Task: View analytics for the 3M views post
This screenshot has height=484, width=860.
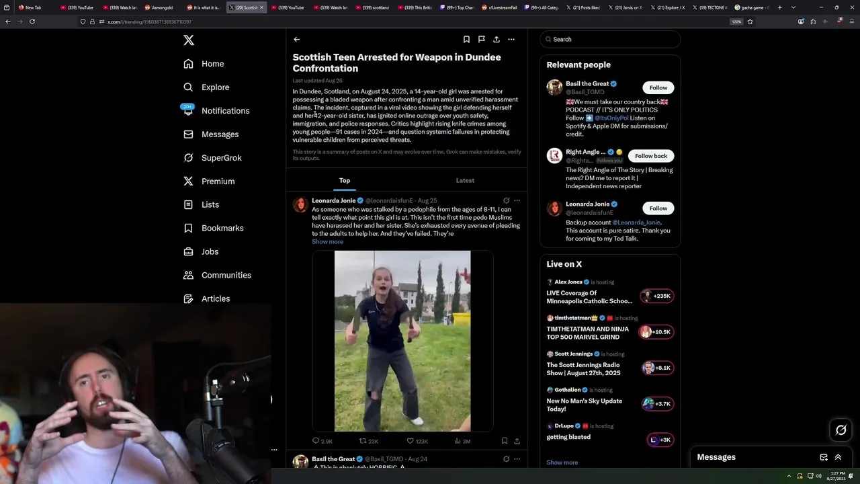Action: (462, 441)
